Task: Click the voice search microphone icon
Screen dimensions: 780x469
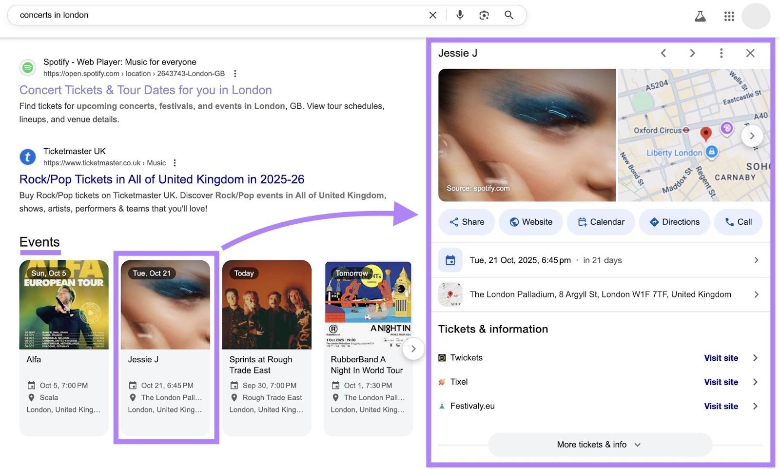Action: [459, 15]
